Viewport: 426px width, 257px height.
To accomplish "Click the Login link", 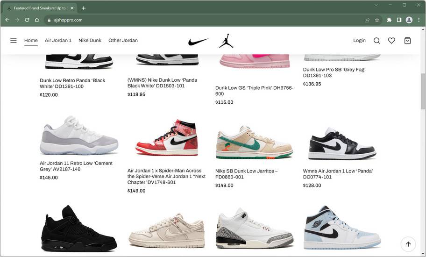I will pos(359,40).
